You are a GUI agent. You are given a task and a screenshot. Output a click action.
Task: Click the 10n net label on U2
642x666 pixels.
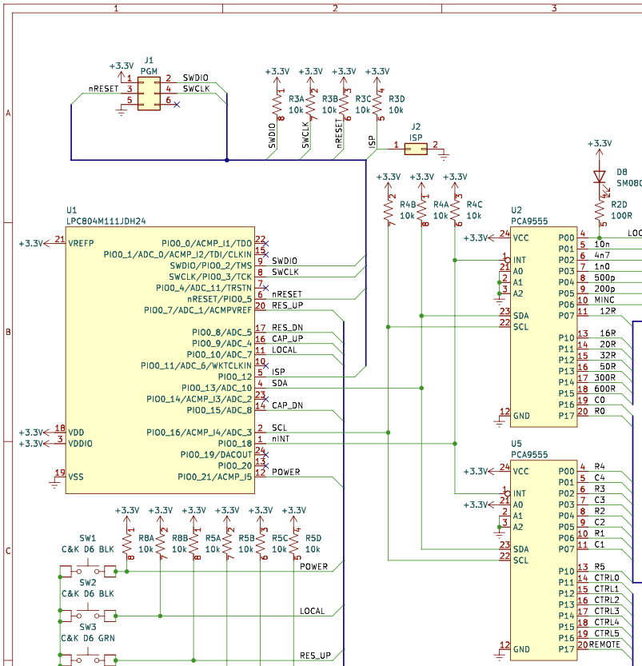coord(602,244)
